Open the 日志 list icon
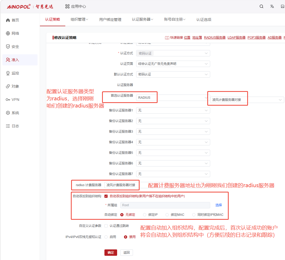This screenshot has height=260, width=285. pos(8,126)
